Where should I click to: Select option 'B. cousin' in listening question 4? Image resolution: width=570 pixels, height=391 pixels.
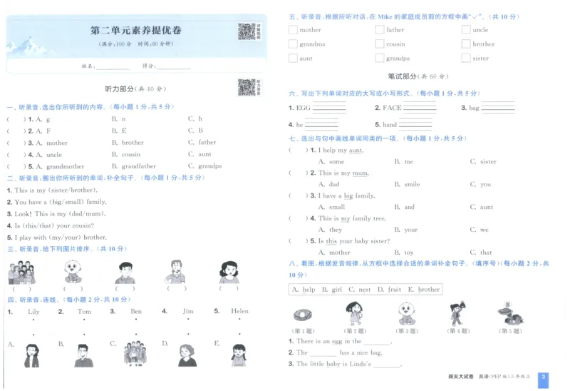(126, 154)
